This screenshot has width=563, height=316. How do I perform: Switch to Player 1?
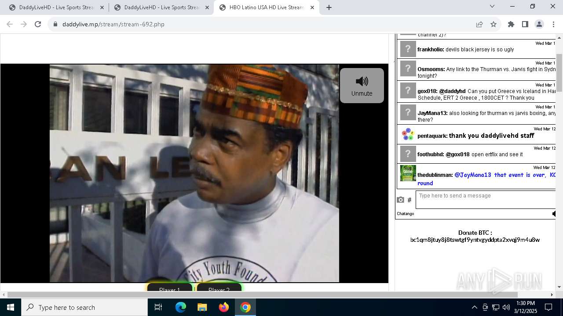[x=170, y=287]
